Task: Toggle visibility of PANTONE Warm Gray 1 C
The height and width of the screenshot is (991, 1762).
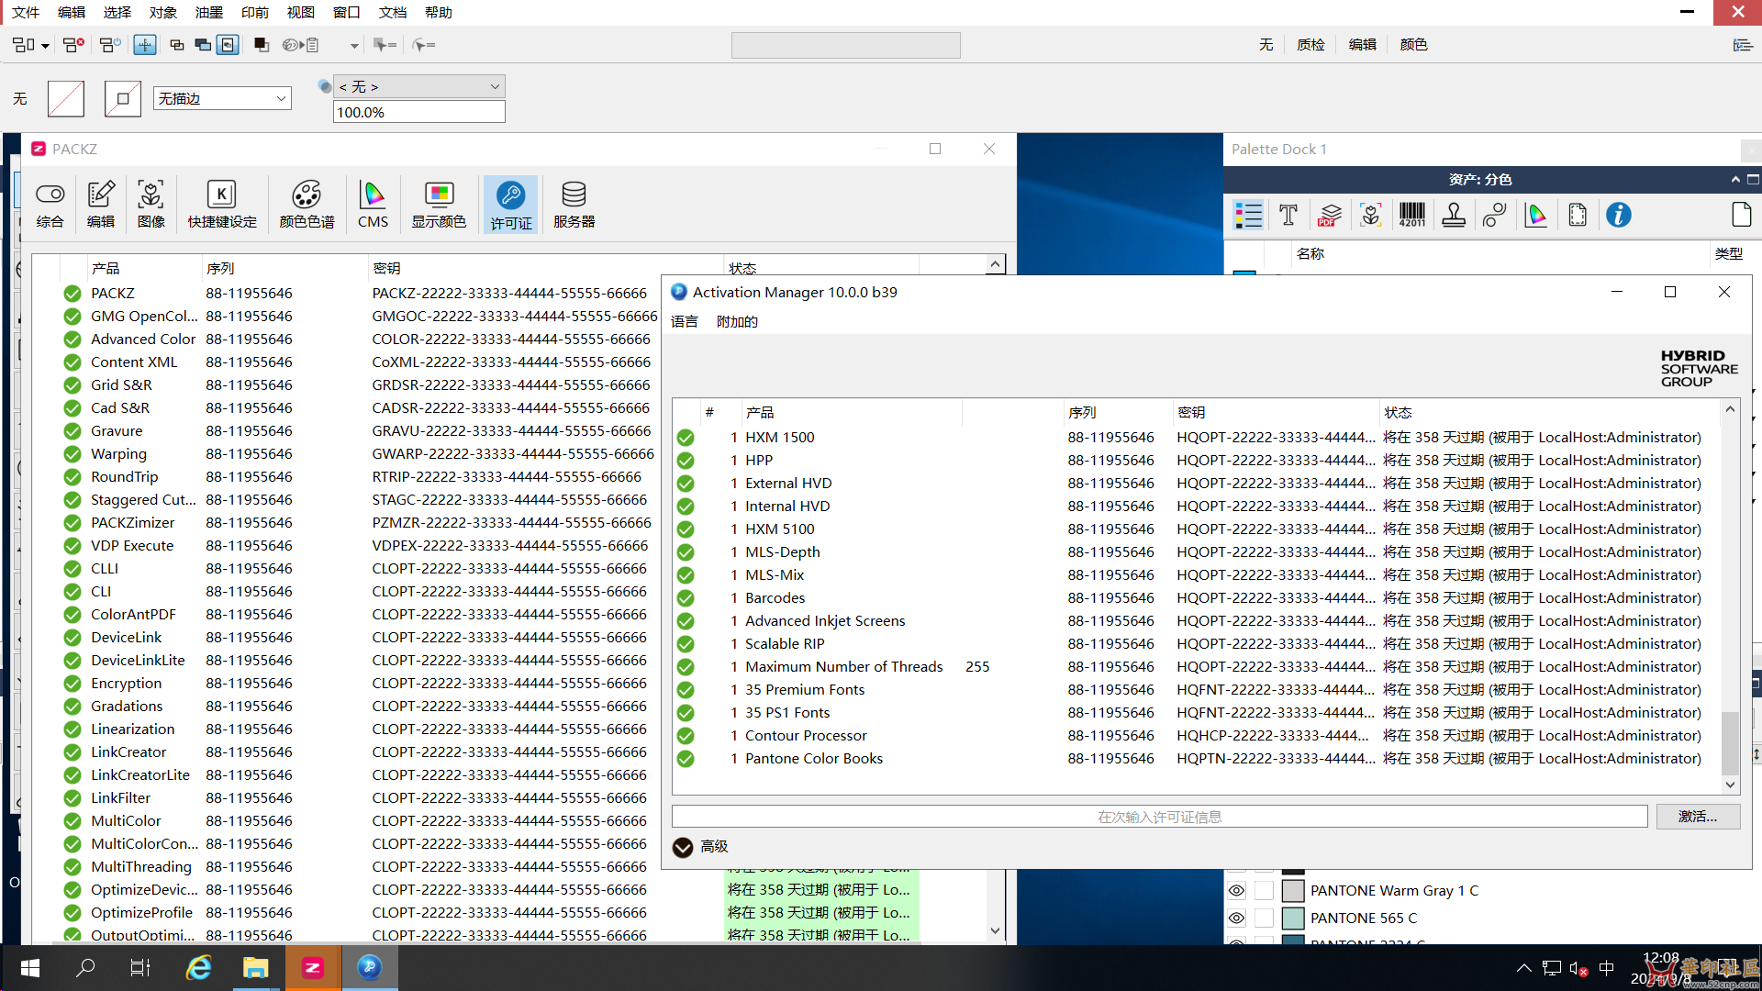Action: tap(1236, 890)
